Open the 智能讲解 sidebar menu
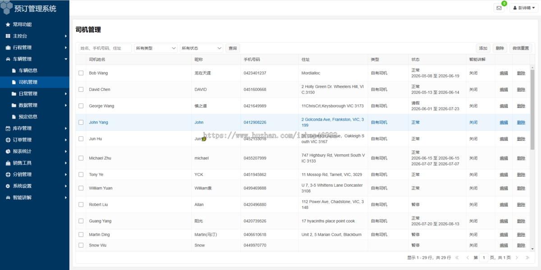This screenshot has width=541, height=270. click(35, 198)
